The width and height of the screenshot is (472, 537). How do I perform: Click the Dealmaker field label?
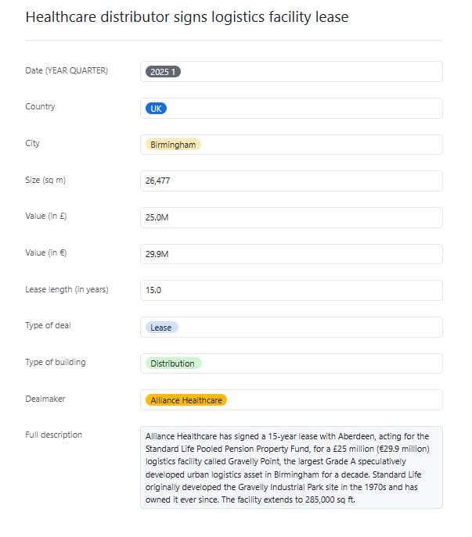point(45,399)
